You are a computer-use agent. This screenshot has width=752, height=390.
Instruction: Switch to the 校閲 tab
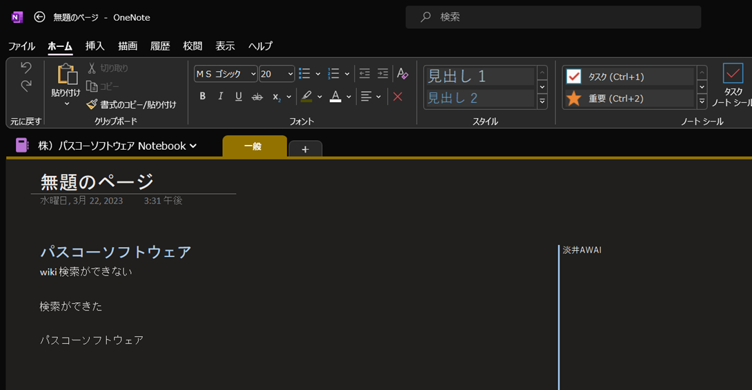click(192, 46)
